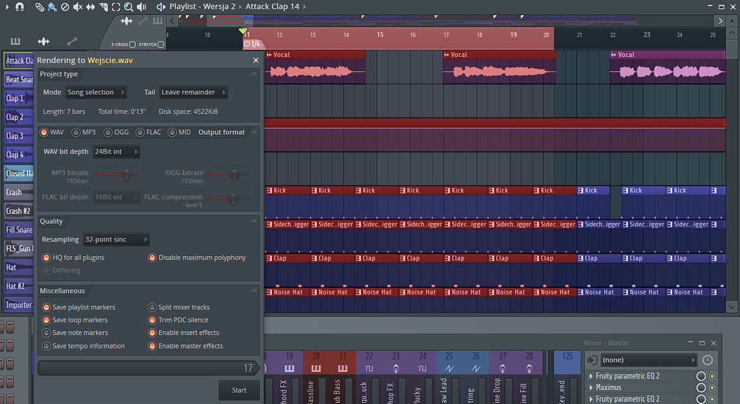The image size is (740, 404).
Task: Select the MP3 output format
Action: [76, 132]
